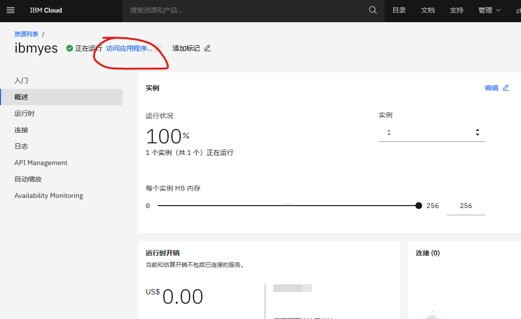Screen dimensions: 521x319
Task: Click the 访问应用程序 link
Action: [x=129, y=49]
